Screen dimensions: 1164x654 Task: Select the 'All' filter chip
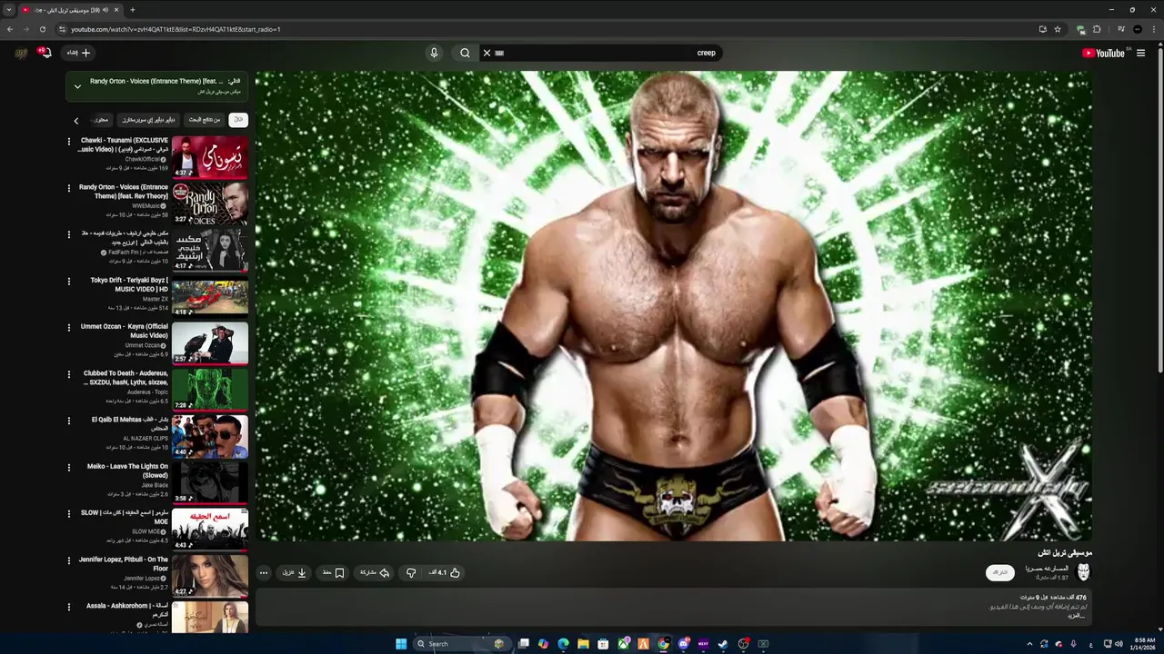[238, 120]
